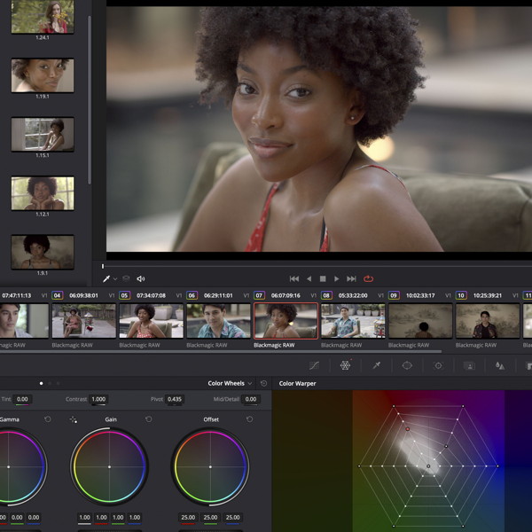Viewport: 532px width, 532px height.
Task: Toggle loop playback
Action: tap(369, 279)
